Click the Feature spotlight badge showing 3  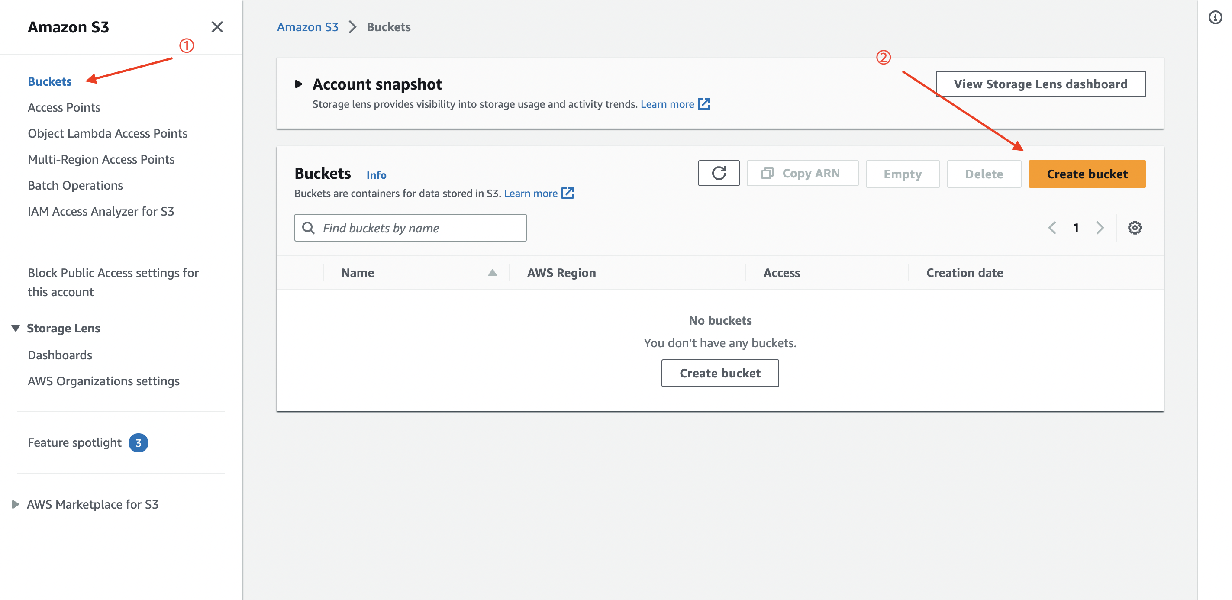click(138, 442)
